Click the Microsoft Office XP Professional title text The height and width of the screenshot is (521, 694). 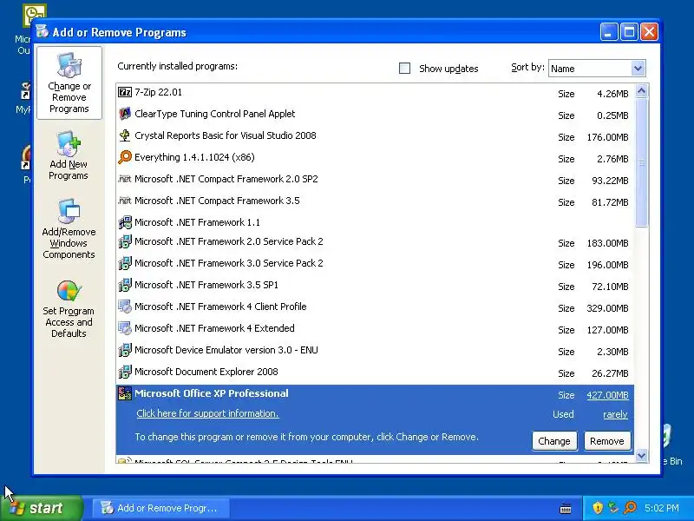(x=211, y=393)
